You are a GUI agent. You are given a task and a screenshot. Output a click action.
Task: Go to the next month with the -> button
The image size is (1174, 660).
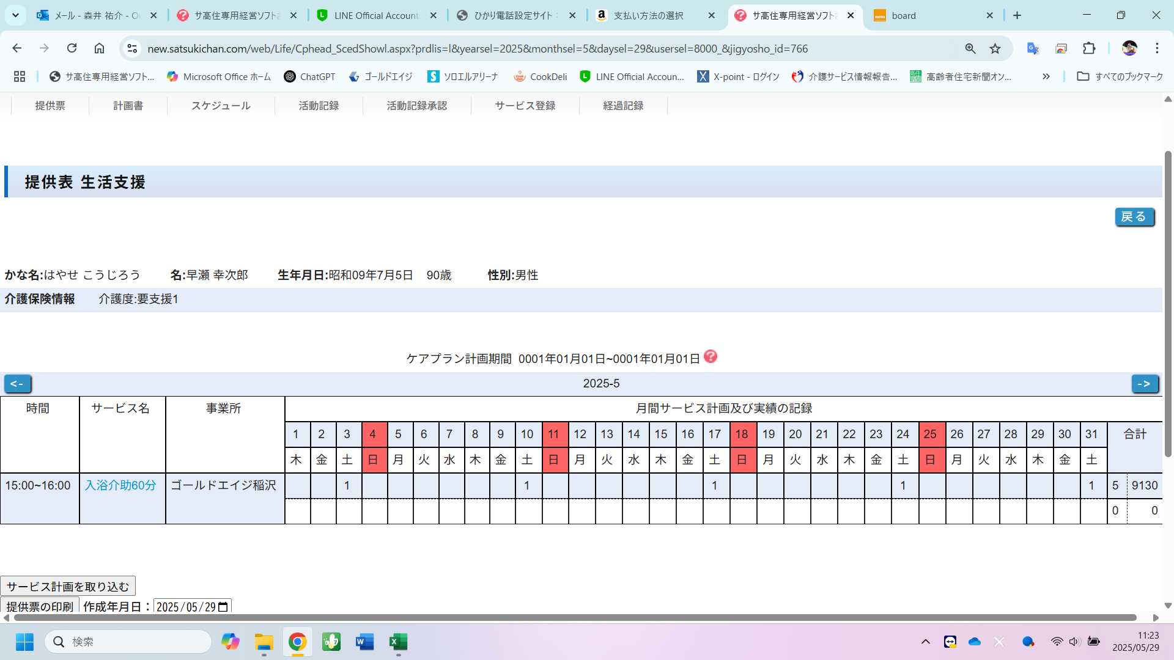coord(1144,384)
